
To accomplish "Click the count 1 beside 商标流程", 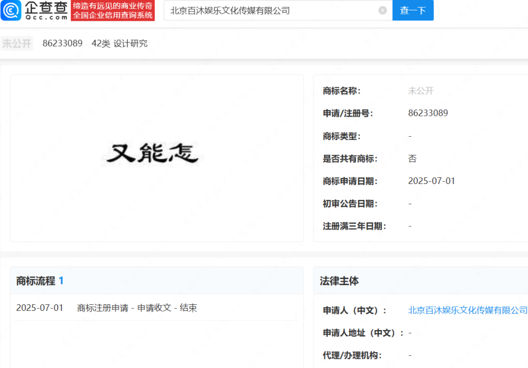I will (61, 281).
